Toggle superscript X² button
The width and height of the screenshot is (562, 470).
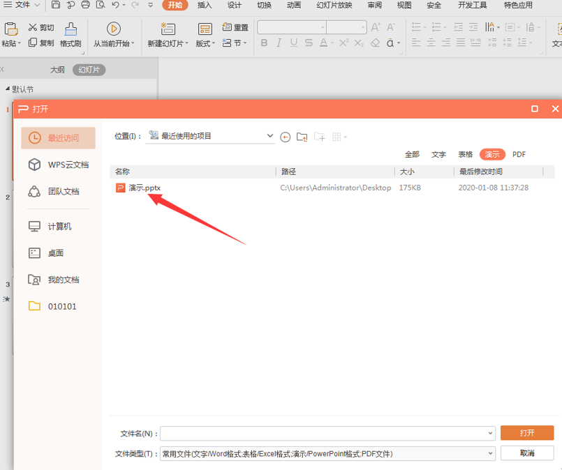[x=343, y=43]
